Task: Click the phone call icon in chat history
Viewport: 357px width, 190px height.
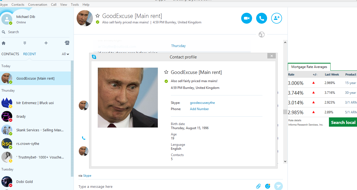Action: coord(84,138)
